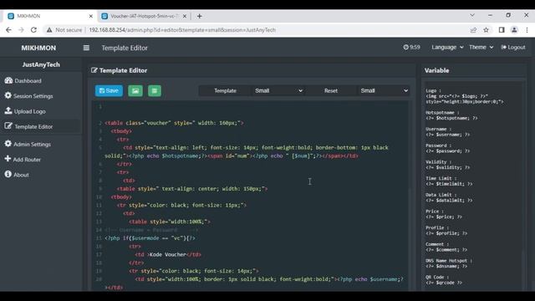Screen dimensions: 535x301
Task: Click the hamburger menu icon
Action: [x=86, y=48]
